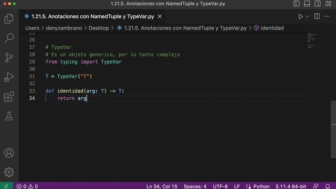The height and width of the screenshot is (189, 336).
Task: Click the Users breadcrumb
Action: [32, 28]
